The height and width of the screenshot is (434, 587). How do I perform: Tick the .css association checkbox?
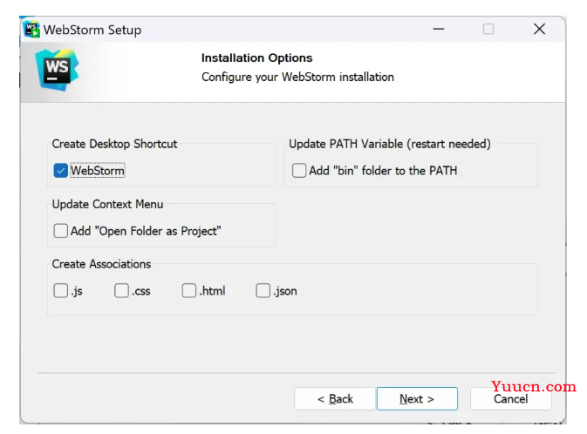pos(121,291)
